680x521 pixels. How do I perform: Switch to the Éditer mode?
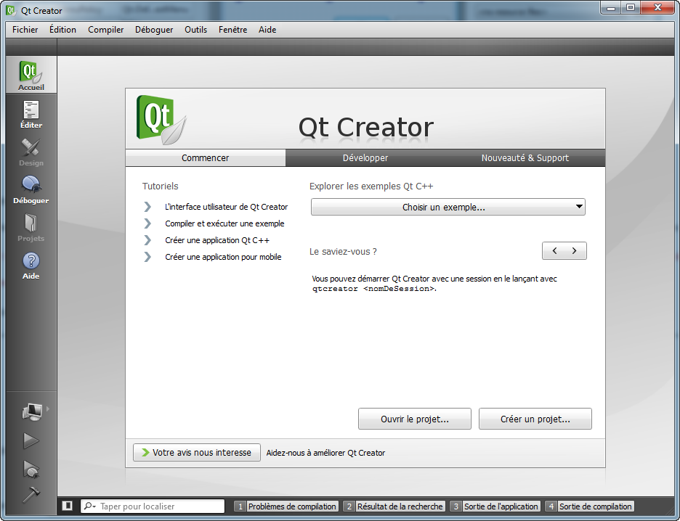[x=31, y=114]
